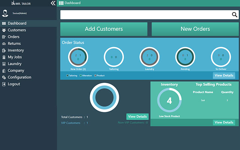The height and width of the screenshot is (150, 240).
Task: Click the Socius admin avatar icon
Action: (5, 13)
